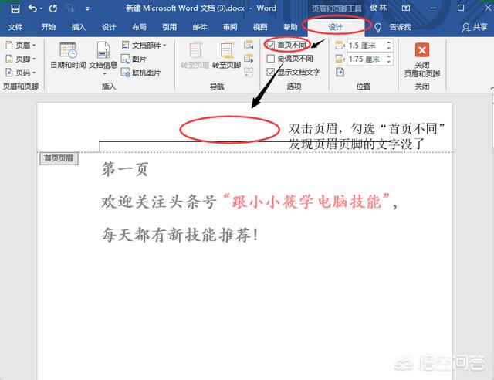
Task: Close header and footer with 关闭页眉和页脚
Action: (x=422, y=60)
